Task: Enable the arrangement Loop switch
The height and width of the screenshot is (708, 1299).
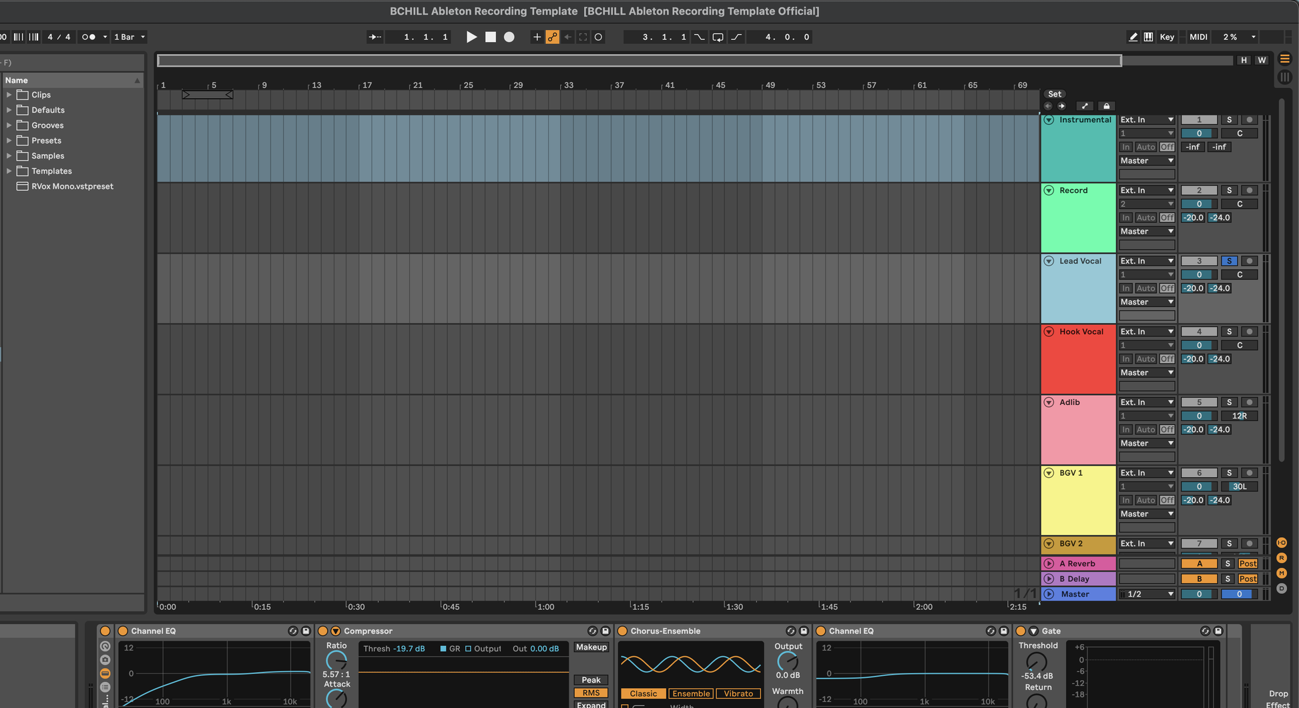Action: (718, 37)
